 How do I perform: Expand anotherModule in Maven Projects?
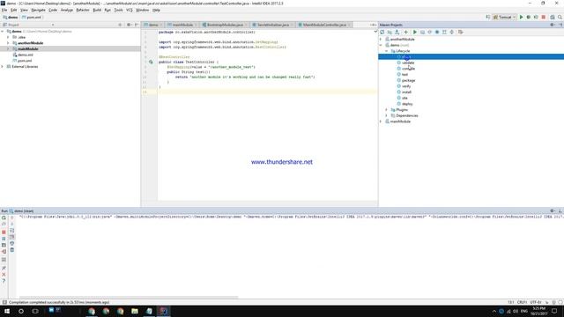[x=381, y=39]
